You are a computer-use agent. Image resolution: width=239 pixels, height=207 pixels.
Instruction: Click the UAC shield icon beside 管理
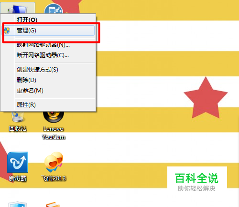(x=7, y=31)
